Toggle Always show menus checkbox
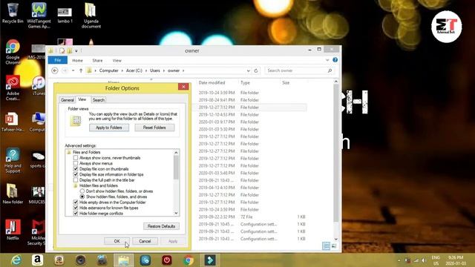475x267 pixels. pos(76,163)
